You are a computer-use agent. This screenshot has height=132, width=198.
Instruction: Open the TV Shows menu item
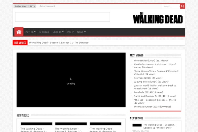[x=44, y=32]
